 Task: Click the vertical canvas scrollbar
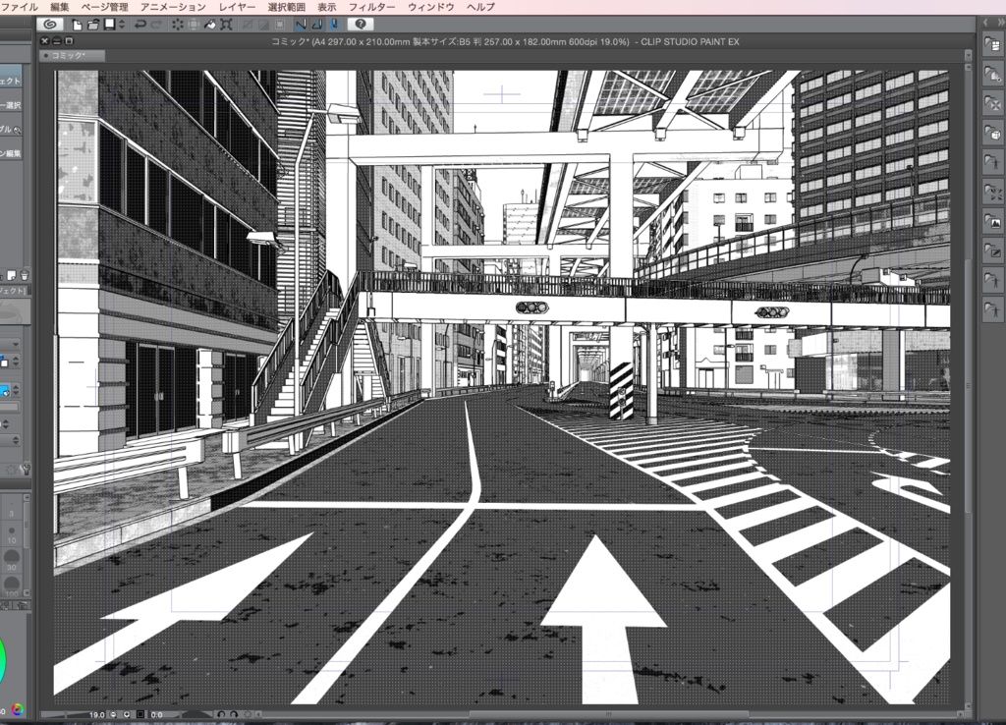pos(971,393)
